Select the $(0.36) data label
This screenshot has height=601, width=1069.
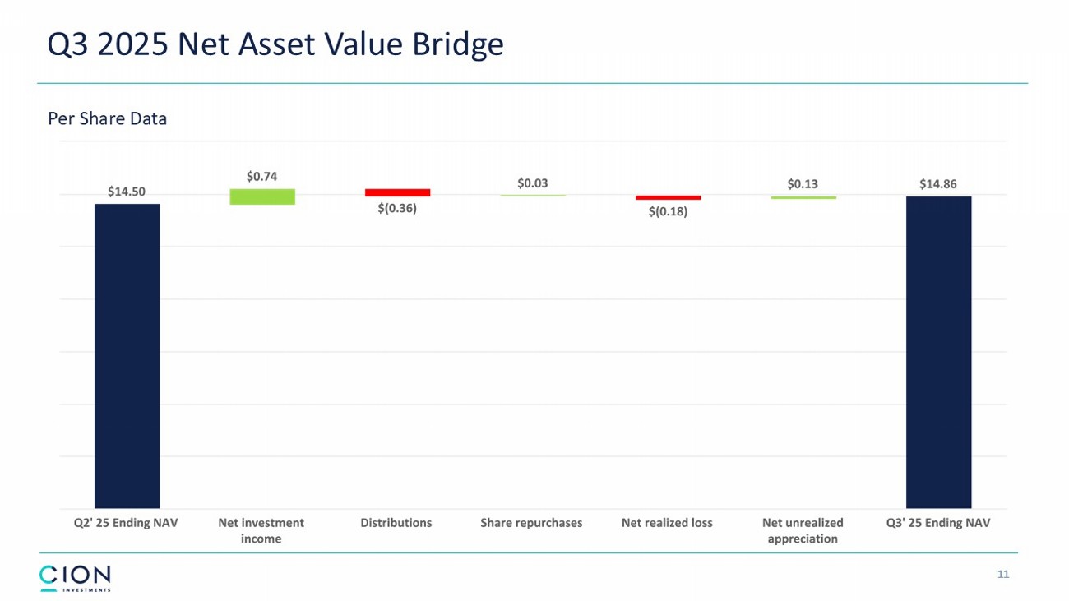[397, 209]
